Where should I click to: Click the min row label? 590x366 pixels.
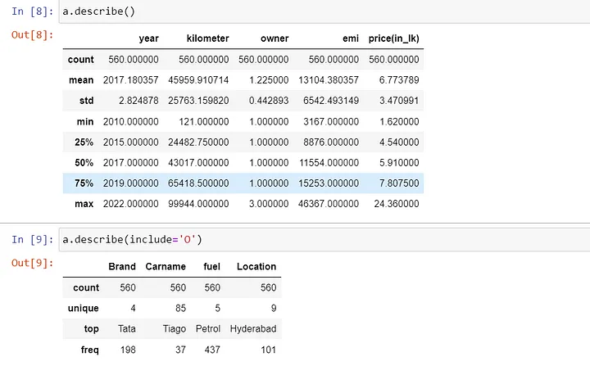click(x=85, y=122)
